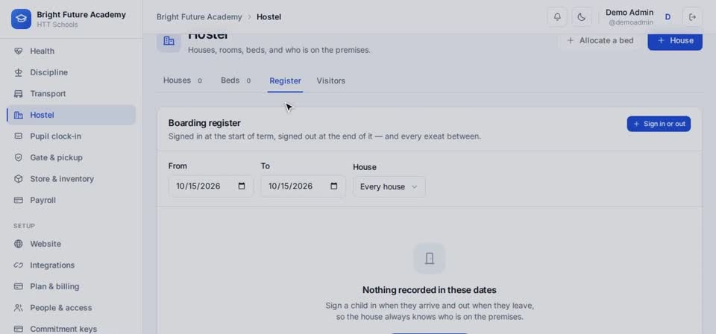Click the Demo Admin avatar D

(x=668, y=17)
